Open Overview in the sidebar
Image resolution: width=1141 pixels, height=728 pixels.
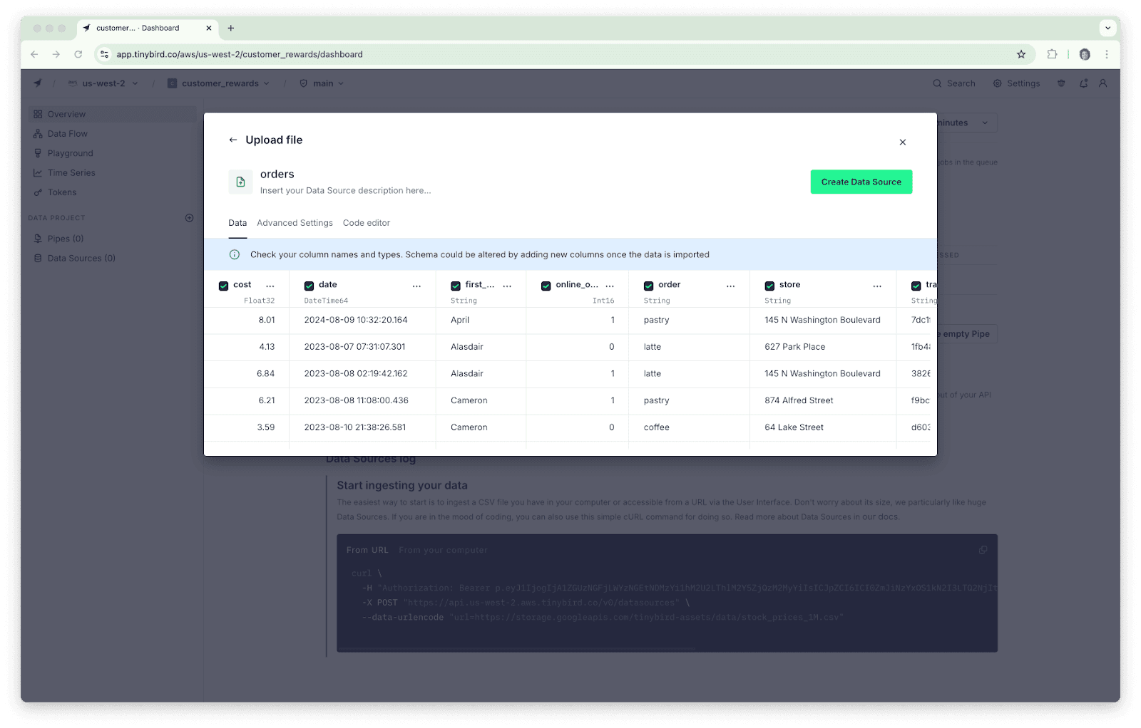point(113,114)
